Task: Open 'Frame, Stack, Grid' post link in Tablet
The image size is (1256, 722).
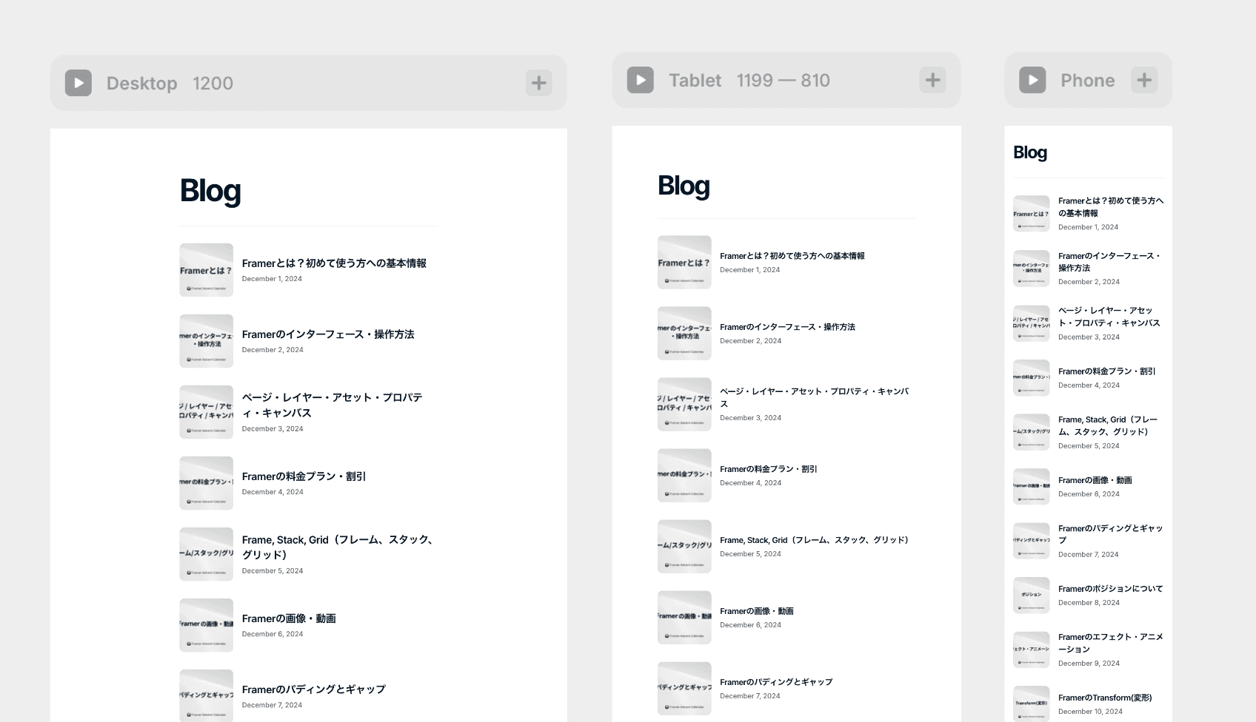Action: [x=816, y=540]
